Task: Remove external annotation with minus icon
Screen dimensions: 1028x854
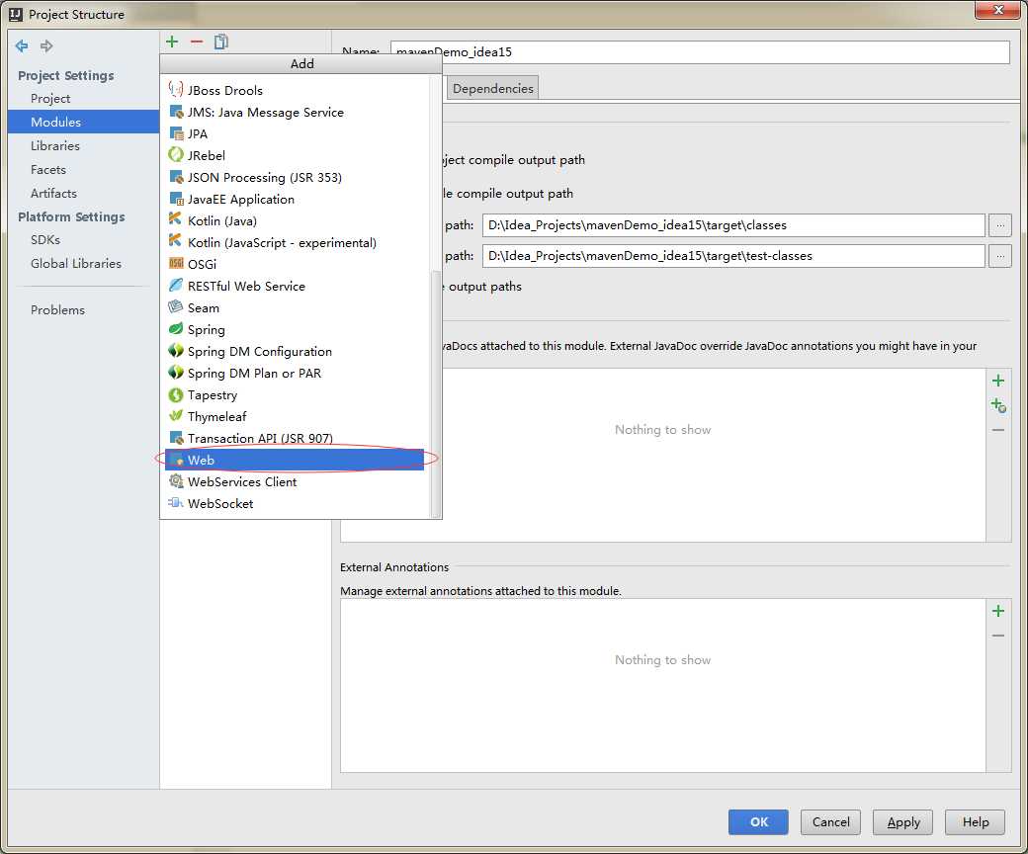Action: coord(997,636)
